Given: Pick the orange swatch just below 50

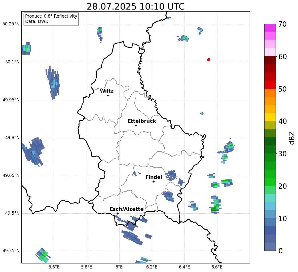Looking at the screenshot, I should 270,93.
